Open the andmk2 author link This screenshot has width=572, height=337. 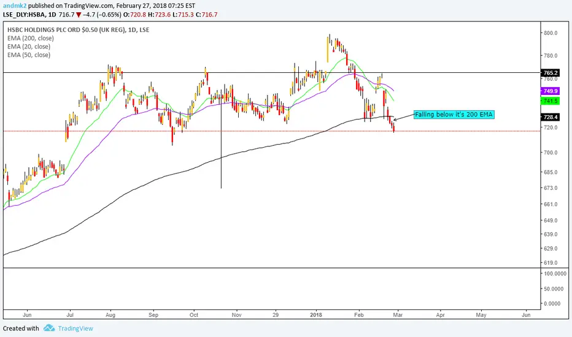[x=15, y=6]
